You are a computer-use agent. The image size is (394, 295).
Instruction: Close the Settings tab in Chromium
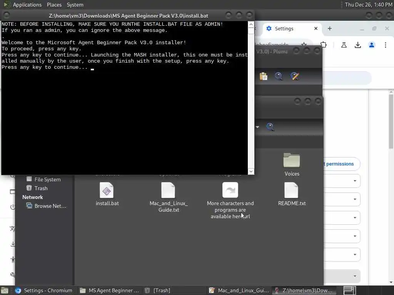coord(316,28)
